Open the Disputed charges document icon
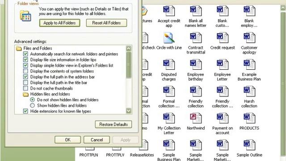 (x=169, y=64)
